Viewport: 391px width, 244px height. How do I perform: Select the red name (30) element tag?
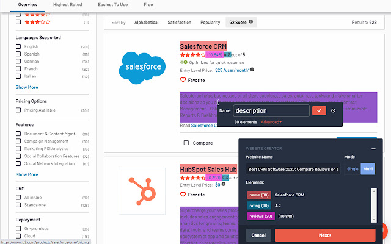coord(259,195)
